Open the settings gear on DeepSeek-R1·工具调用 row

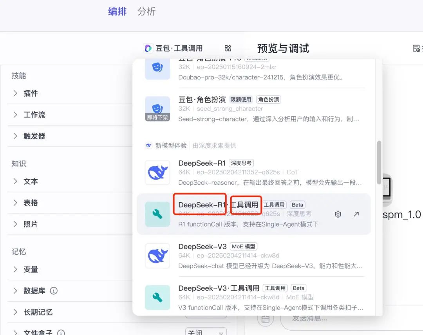point(338,214)
